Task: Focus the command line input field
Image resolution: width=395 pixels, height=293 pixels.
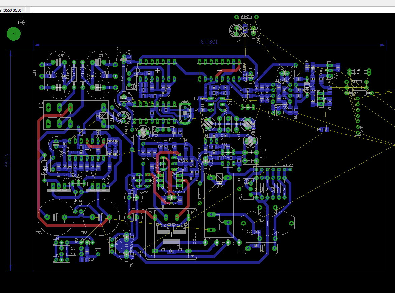Action: (x=213, y=10)
